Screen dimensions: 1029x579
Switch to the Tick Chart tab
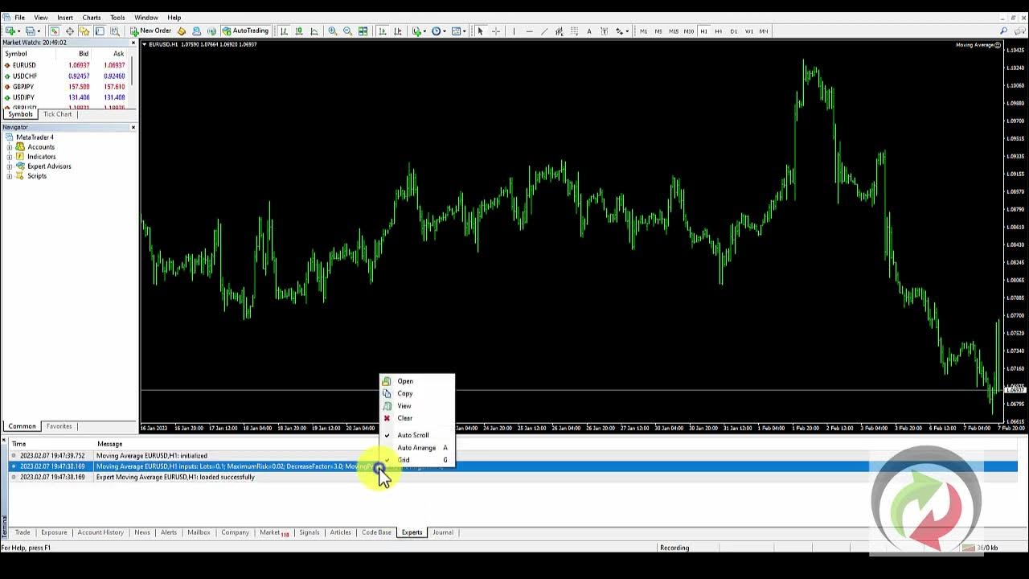pos(58,114)
